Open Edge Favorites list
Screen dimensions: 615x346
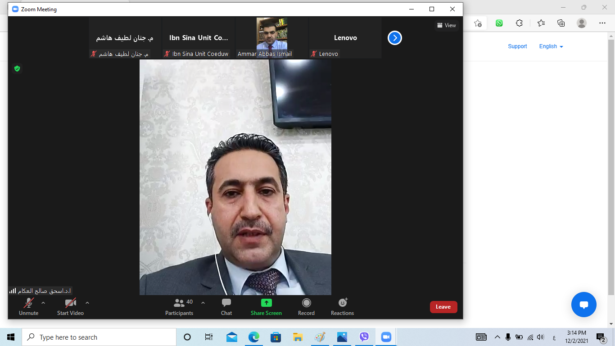(x=541, y=23)
